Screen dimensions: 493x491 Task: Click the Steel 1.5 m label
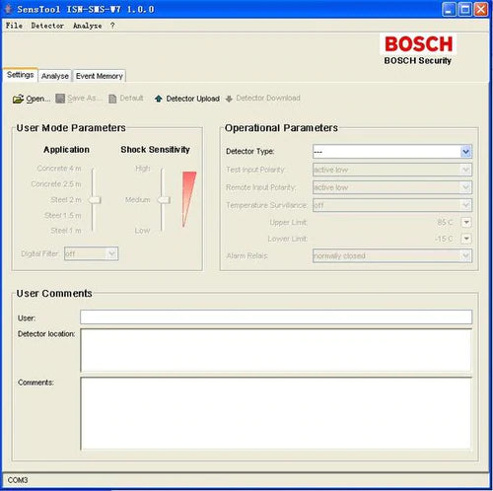click(62, 216)
